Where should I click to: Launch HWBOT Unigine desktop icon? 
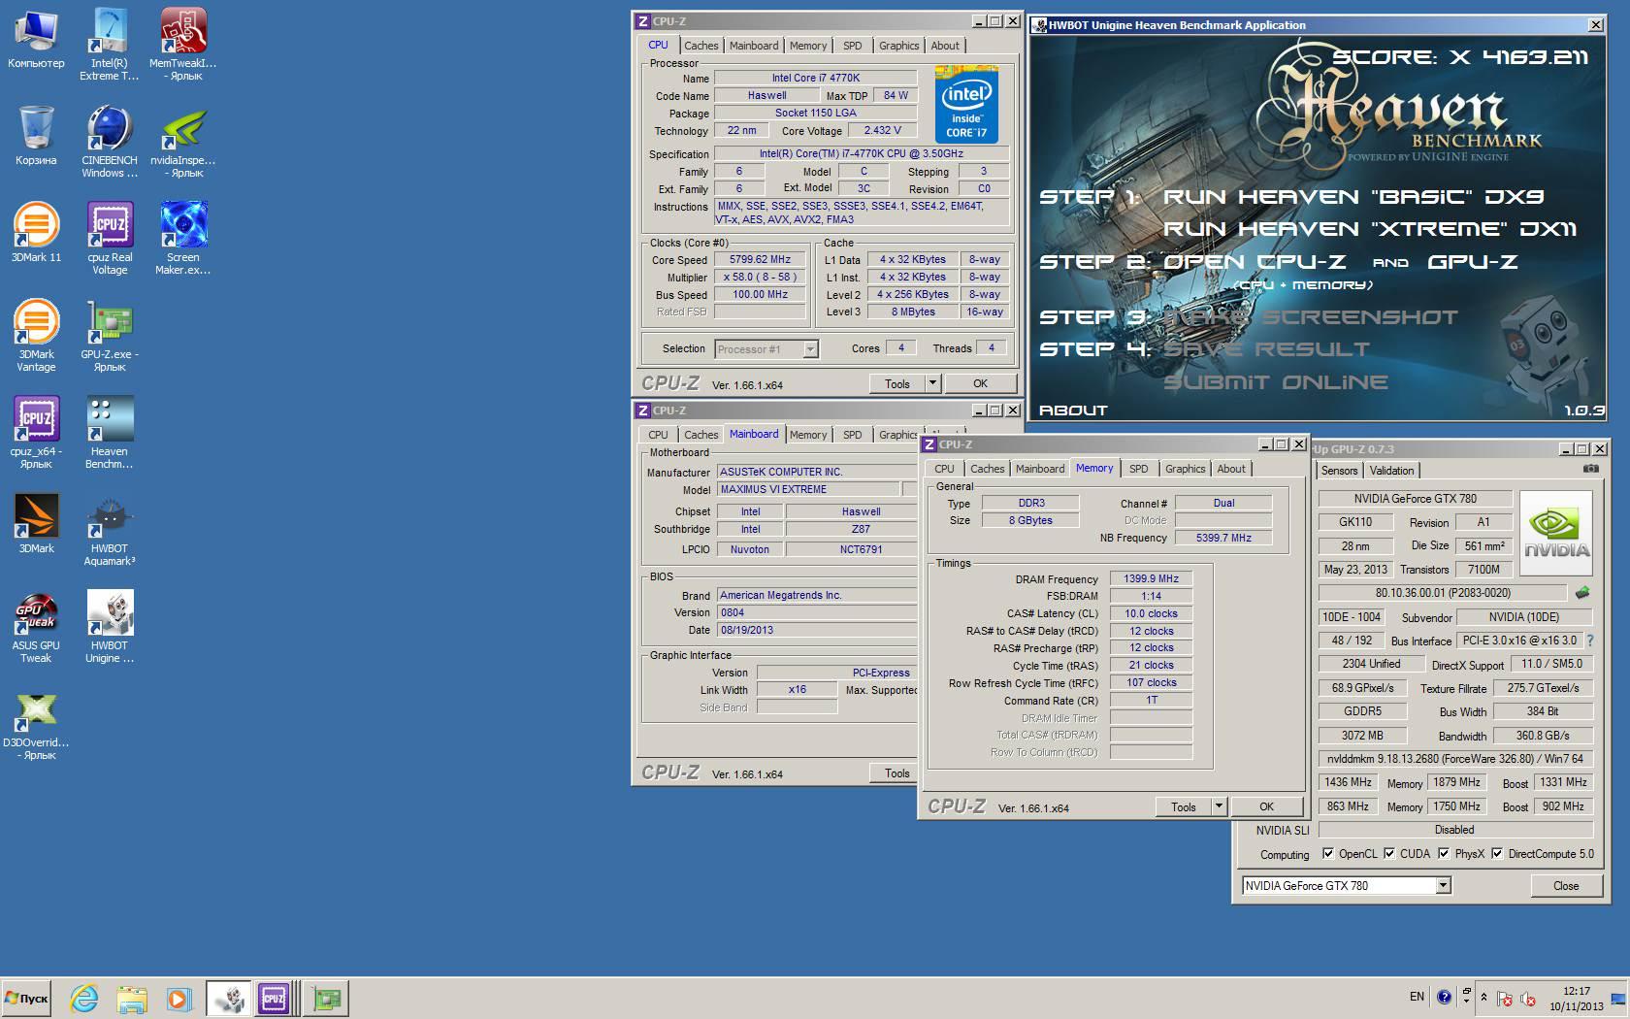pos(110,627)
